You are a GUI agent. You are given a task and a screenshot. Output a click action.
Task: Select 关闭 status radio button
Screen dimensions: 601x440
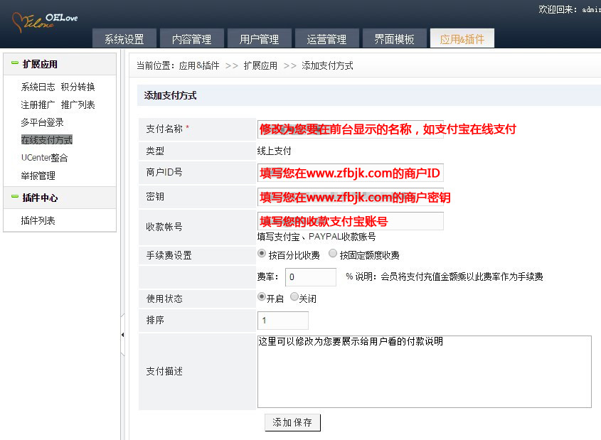coord(294,297)
